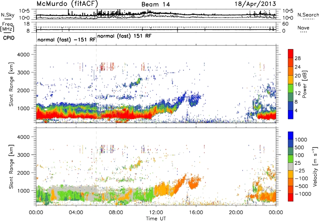
Task: Click Velocity color bar segment -25 to -100
Action: click(291, 174)
